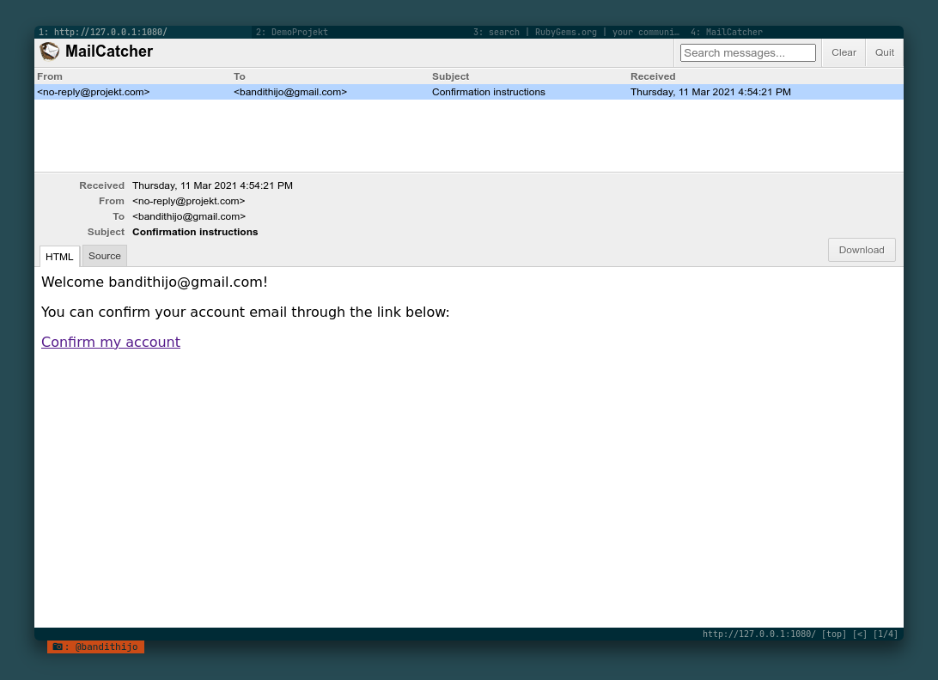The width and height of the screenshot is (938, 680).
Task: Clear all caught messages
Action: click(x=844, y=52)
